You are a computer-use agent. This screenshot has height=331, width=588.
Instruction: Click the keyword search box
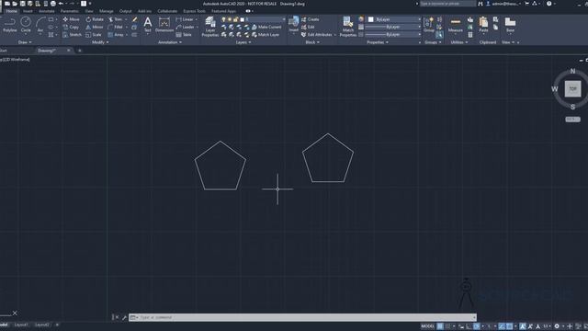[447, 4]
